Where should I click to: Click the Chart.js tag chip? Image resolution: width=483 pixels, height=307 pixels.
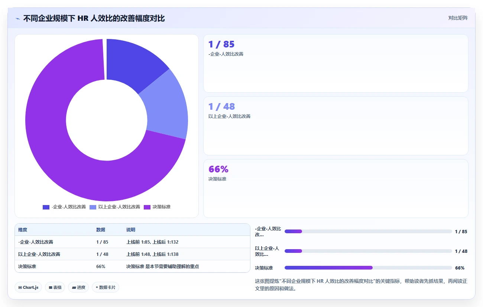[x=28, y=287]
